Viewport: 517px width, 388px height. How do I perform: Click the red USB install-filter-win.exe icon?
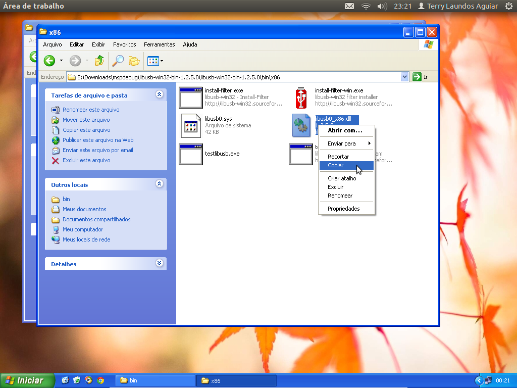click(x=301, y=98)
